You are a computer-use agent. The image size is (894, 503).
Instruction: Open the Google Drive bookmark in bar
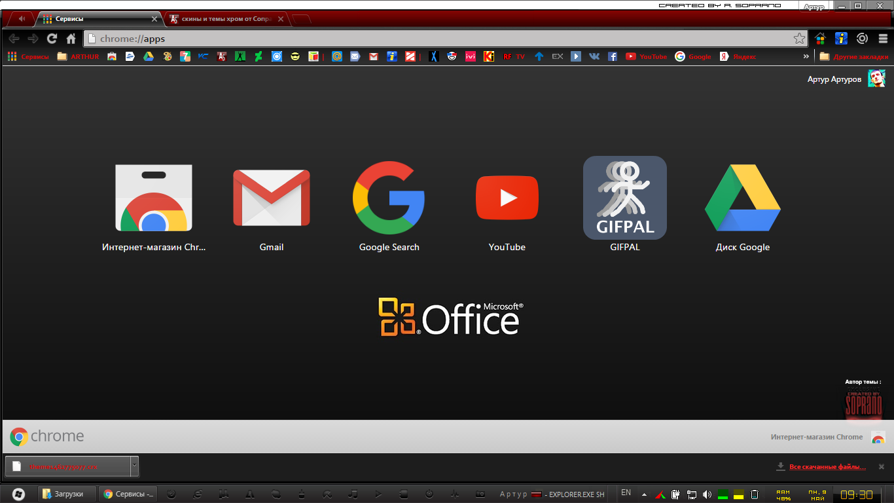coord(149,57)
